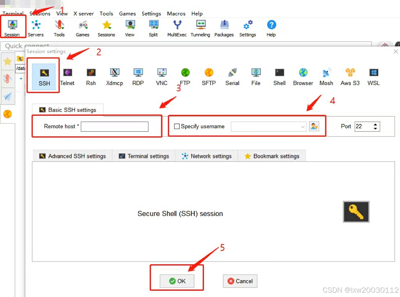Click the user credentials manager icon
Image resolution: width=400 pixels, height=297 pixels.
point(314,126)
